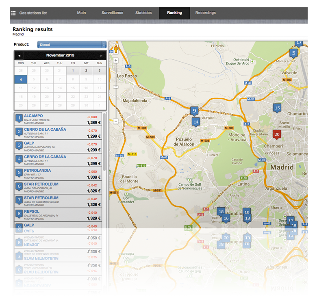Select the Ranking tab

coord(174,13)
